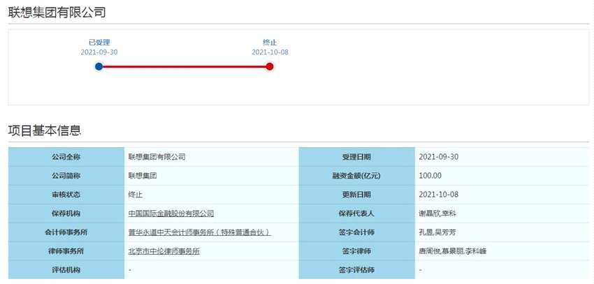Click the 更新日期 header cell
594x284 pixels.
pyautogui.click(x=356, y=195)
